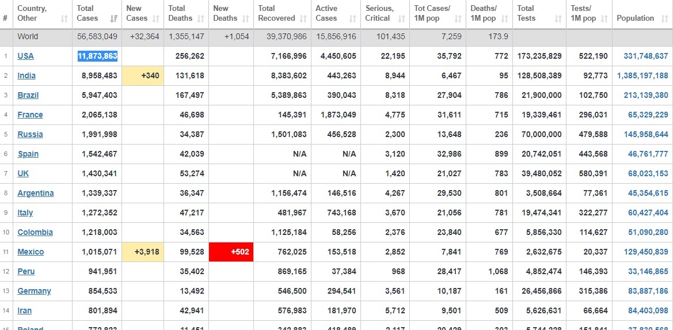Click Peru's deaths per million 1,068
Viewport: 673px width, 330px height.
[499, 272]
